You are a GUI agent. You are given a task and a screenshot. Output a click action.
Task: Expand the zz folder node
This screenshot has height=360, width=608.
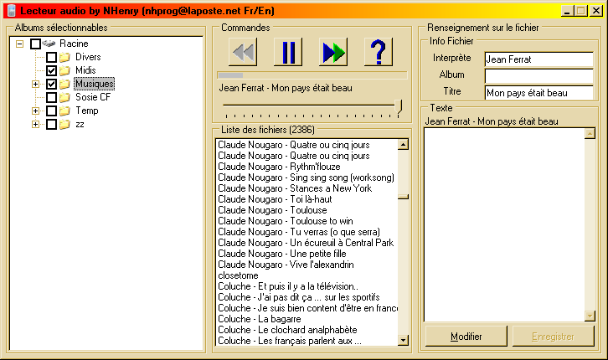pos(35,124)
